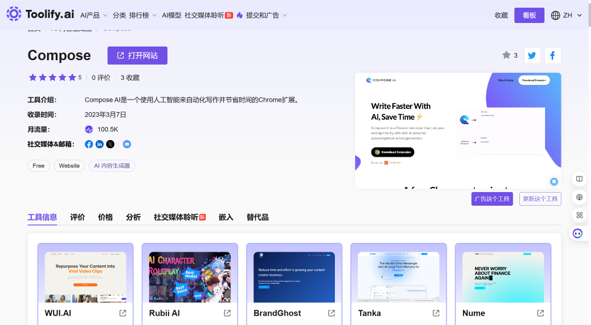591x325 pixels.
Task: Favorite Compose with the star icon
Action: pos(506,55)
